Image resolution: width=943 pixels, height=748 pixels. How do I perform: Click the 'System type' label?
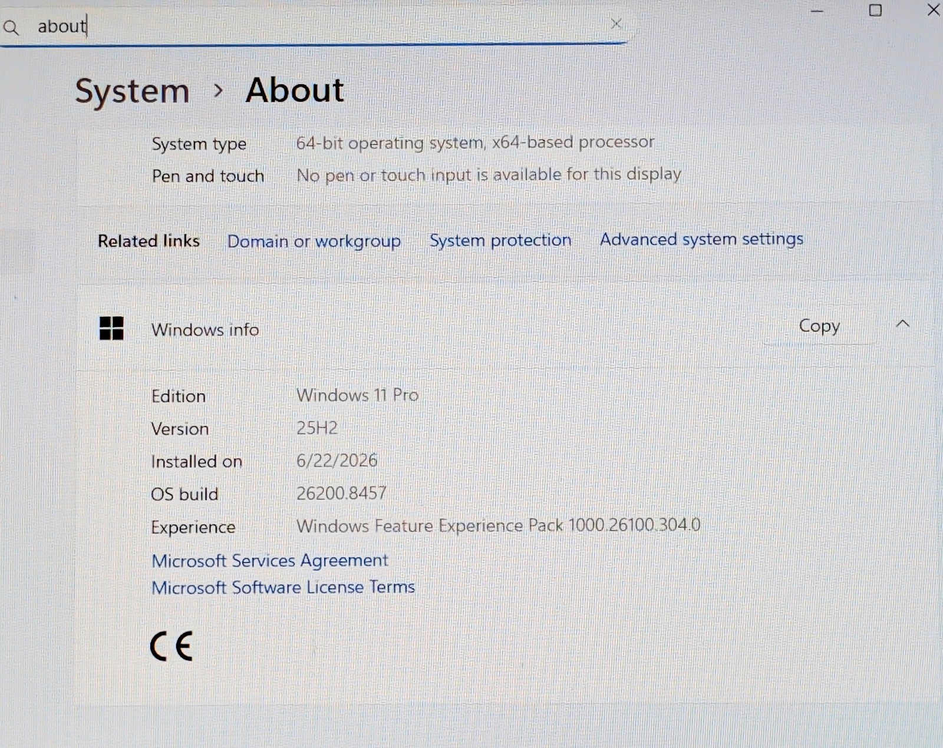199,144
